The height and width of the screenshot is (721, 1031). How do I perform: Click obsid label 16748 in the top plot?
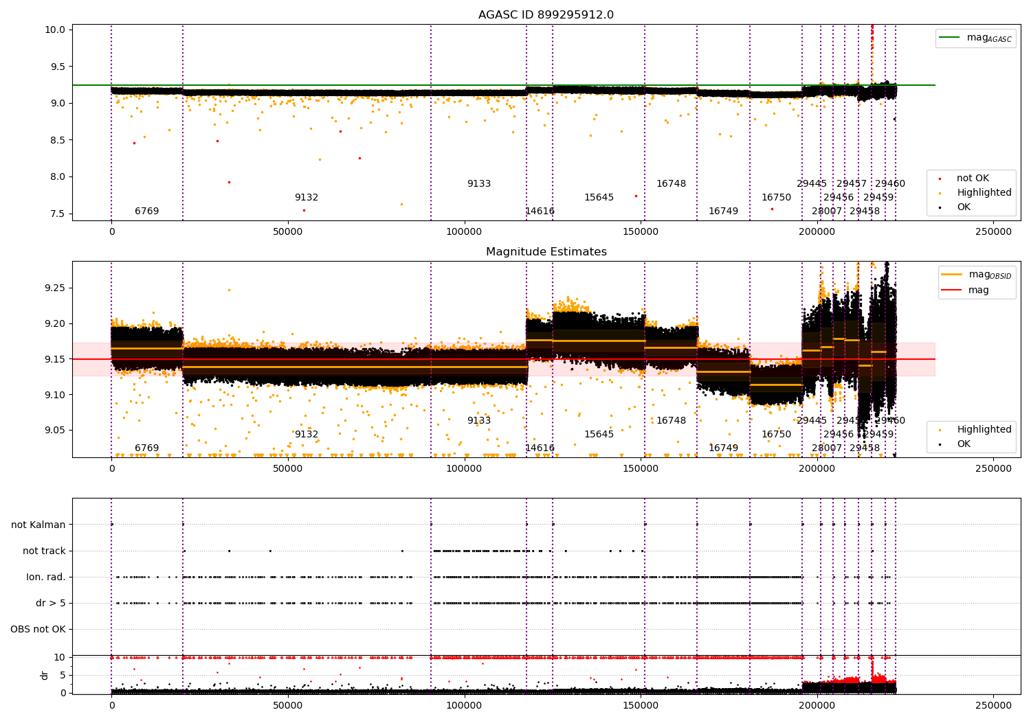pos(671,184)
